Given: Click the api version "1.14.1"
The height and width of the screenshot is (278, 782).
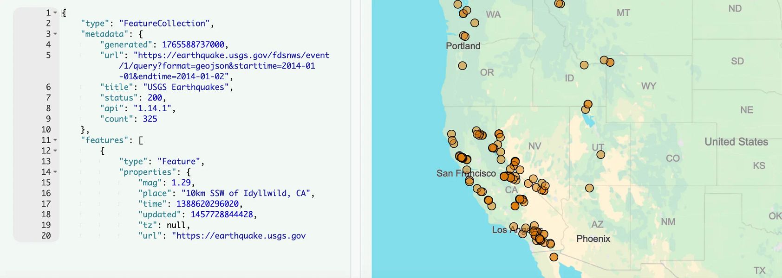Looking at the screenshot, I should point(152,108).
